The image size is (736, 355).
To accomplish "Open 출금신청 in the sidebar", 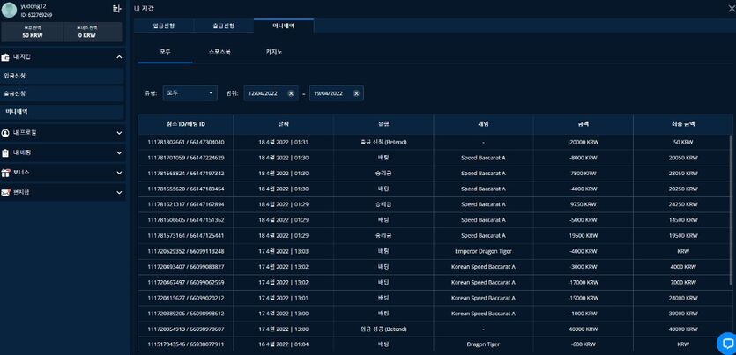I will point(62,93).
